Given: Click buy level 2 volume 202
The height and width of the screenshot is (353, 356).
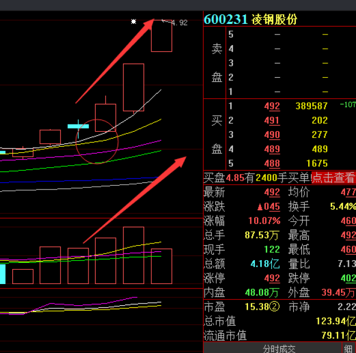Looking at the screenshot, I should (320, 121).
